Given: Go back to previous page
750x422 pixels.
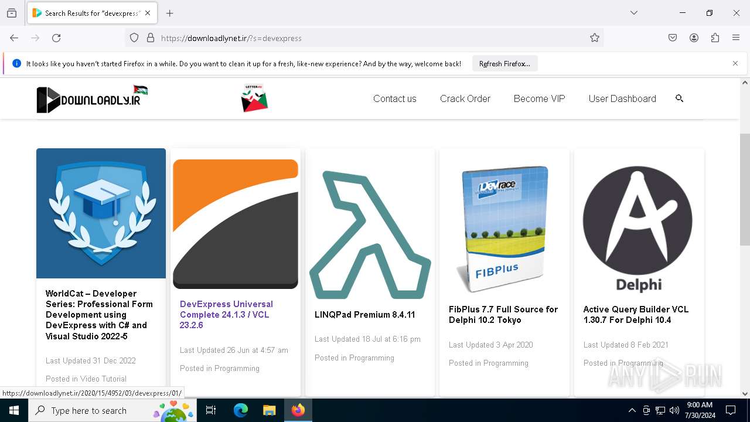Looking at the screenshot, I should tap(14, 38).
